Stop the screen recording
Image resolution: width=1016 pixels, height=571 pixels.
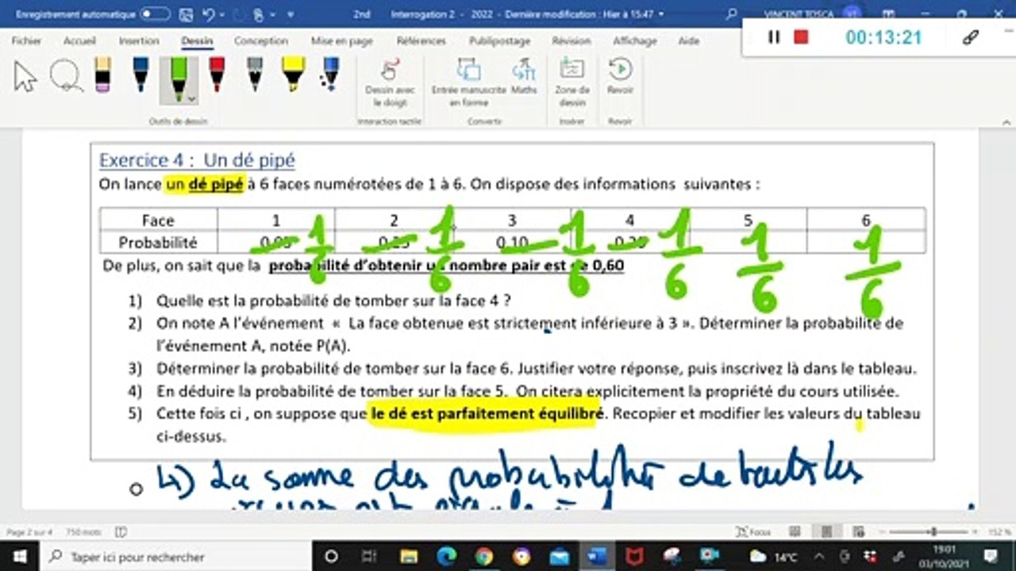coord(801,37)
